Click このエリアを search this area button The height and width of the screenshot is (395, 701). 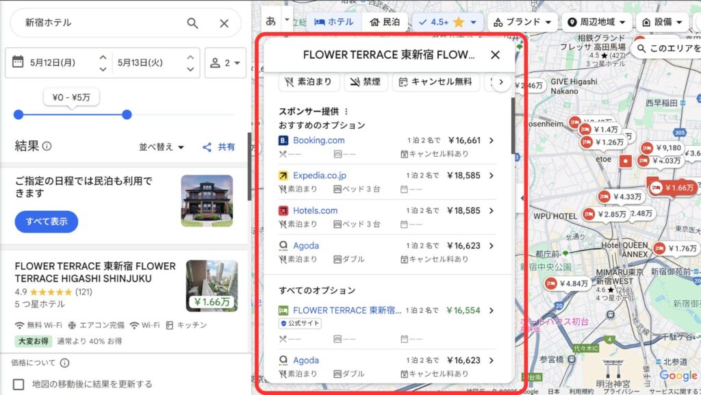[x=667, y=48]
